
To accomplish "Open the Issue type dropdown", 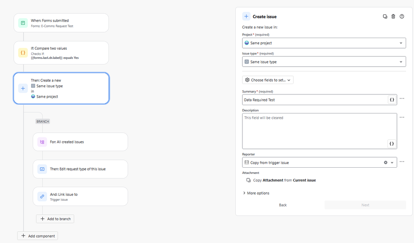I will [x=324, y=62].
